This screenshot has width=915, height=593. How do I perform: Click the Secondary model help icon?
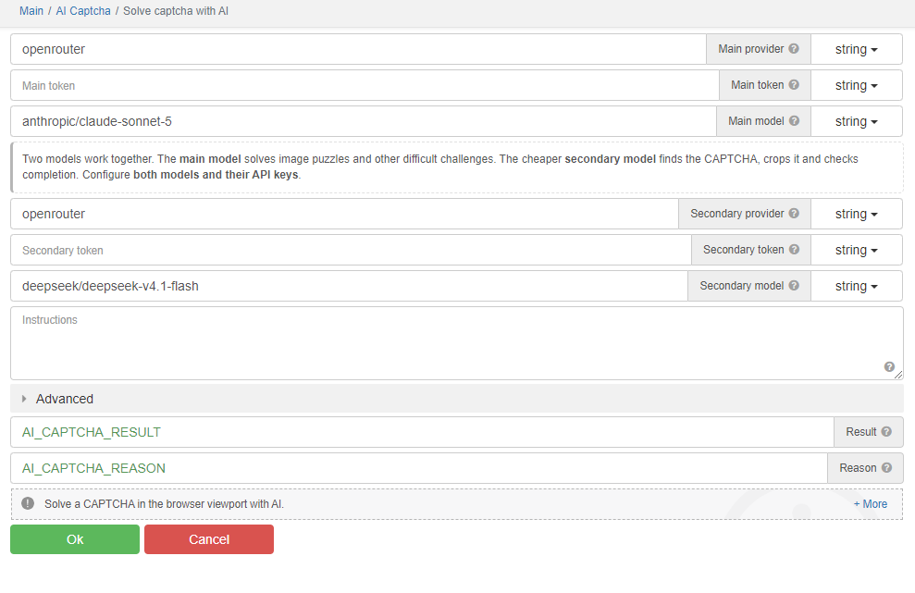pos(794,286)
